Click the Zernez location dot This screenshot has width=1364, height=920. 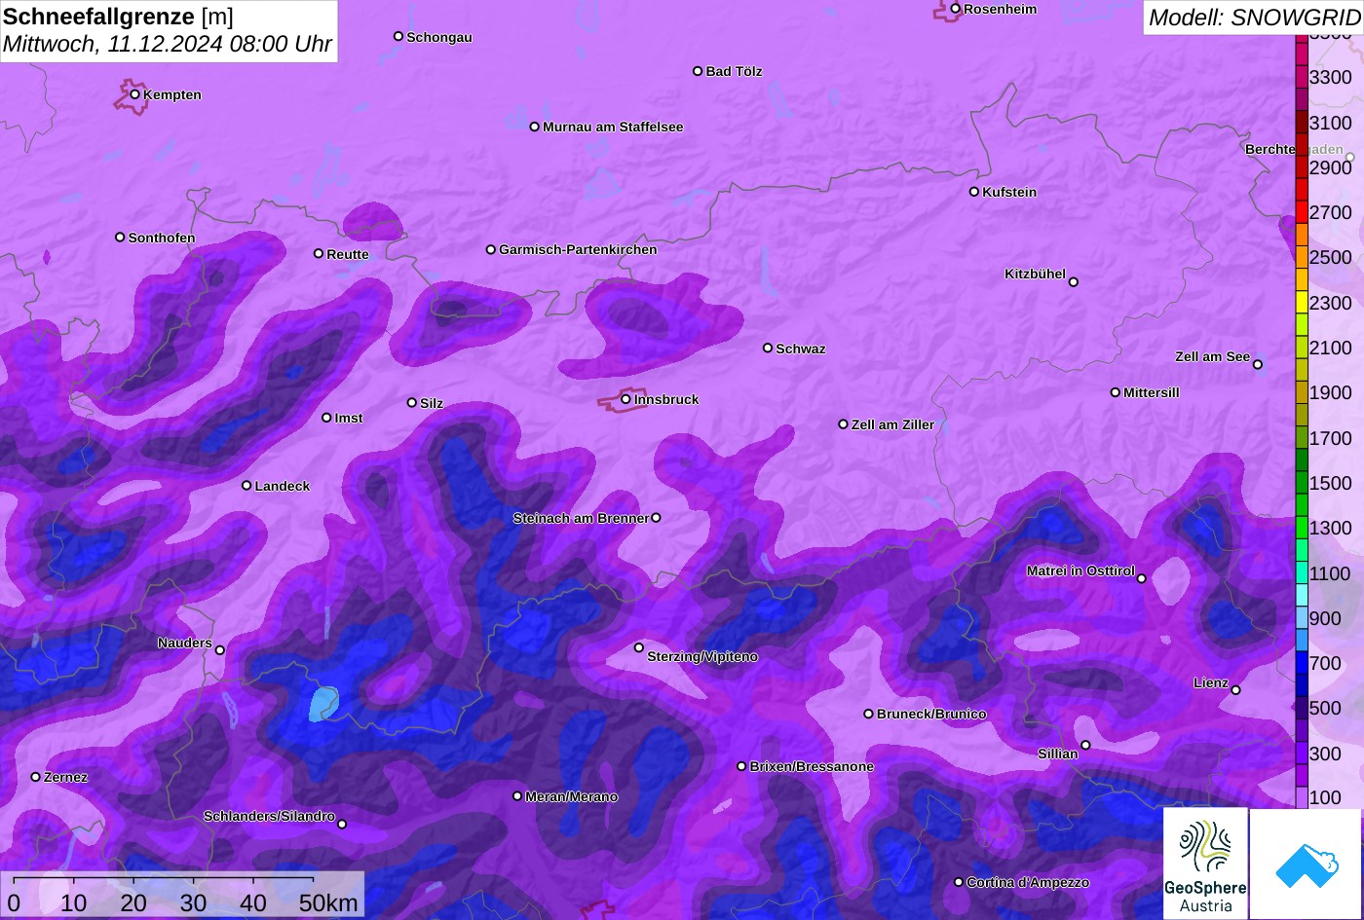36,777
